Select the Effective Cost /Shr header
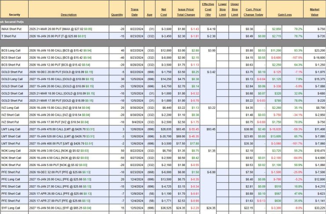326x214 pixels. [208, 9]
